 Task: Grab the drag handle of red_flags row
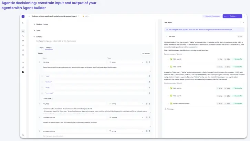[39, 104]
